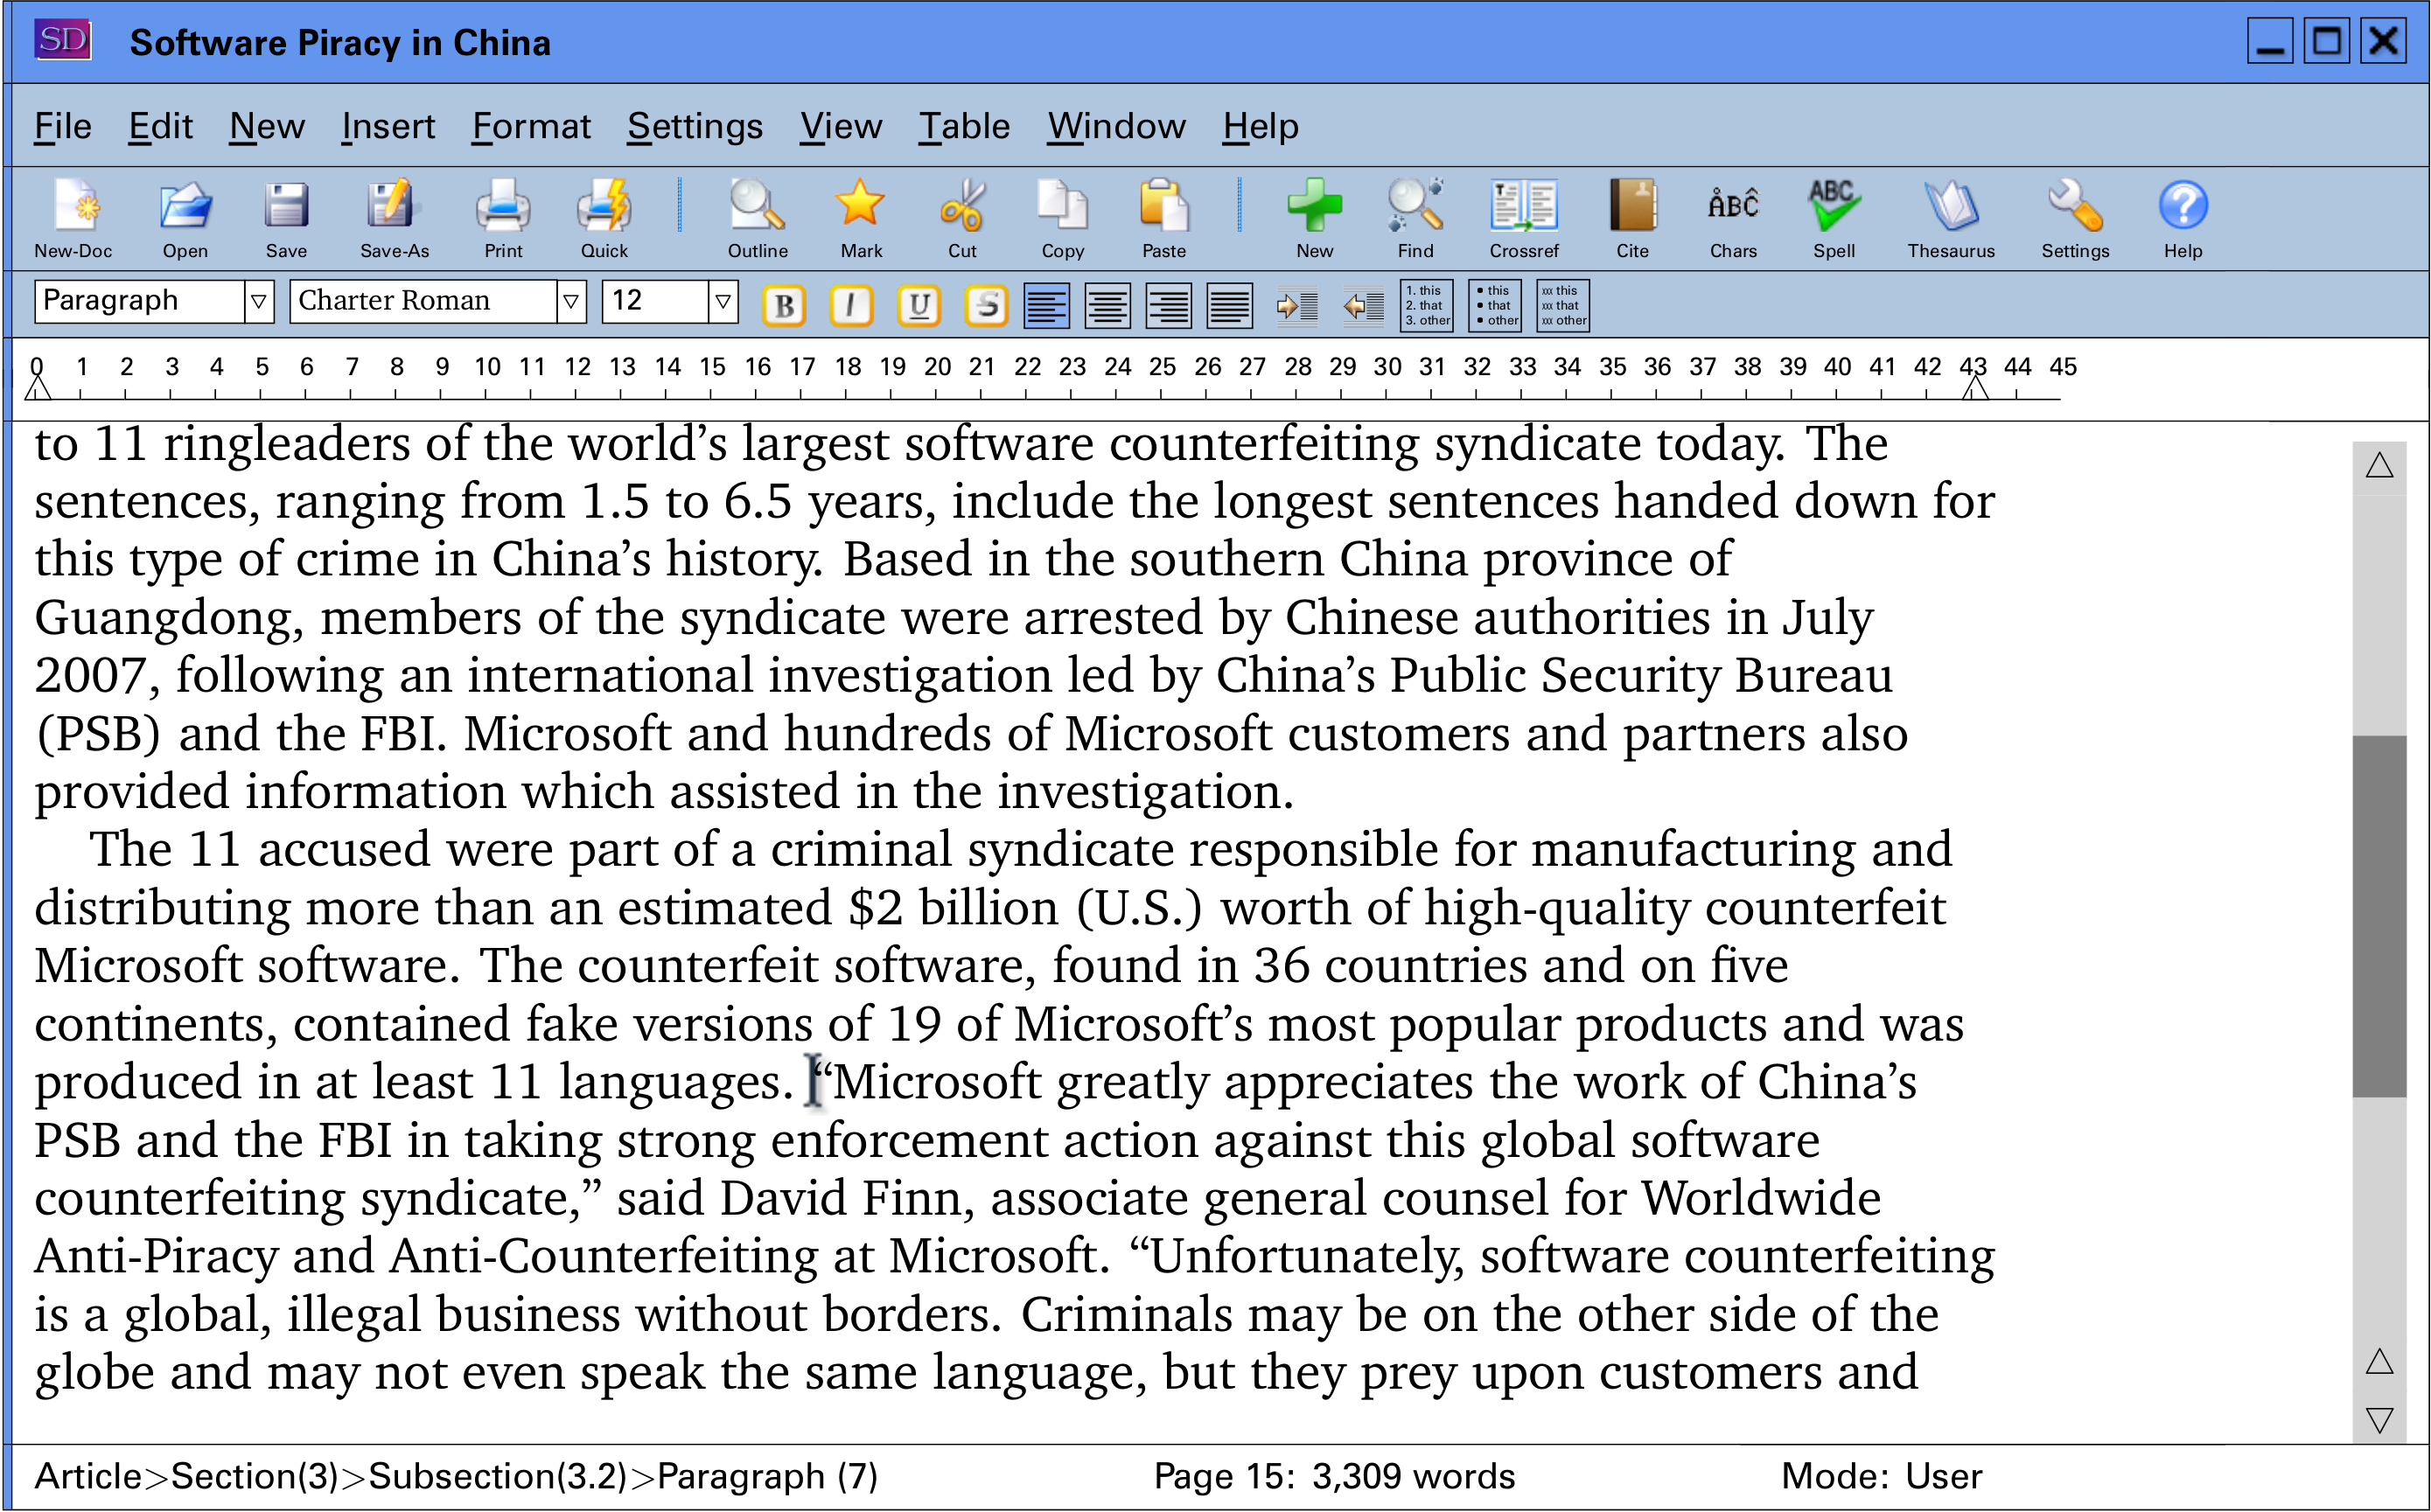Open the Outline magnifier icon

point(757,205)
